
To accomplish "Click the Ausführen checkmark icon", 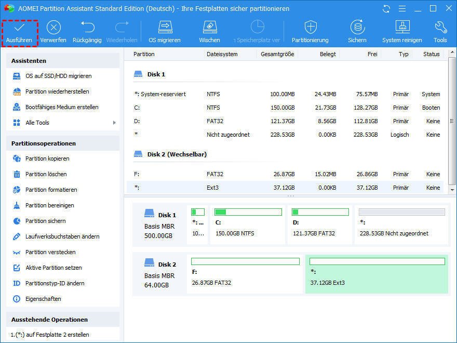I will 19,28.
